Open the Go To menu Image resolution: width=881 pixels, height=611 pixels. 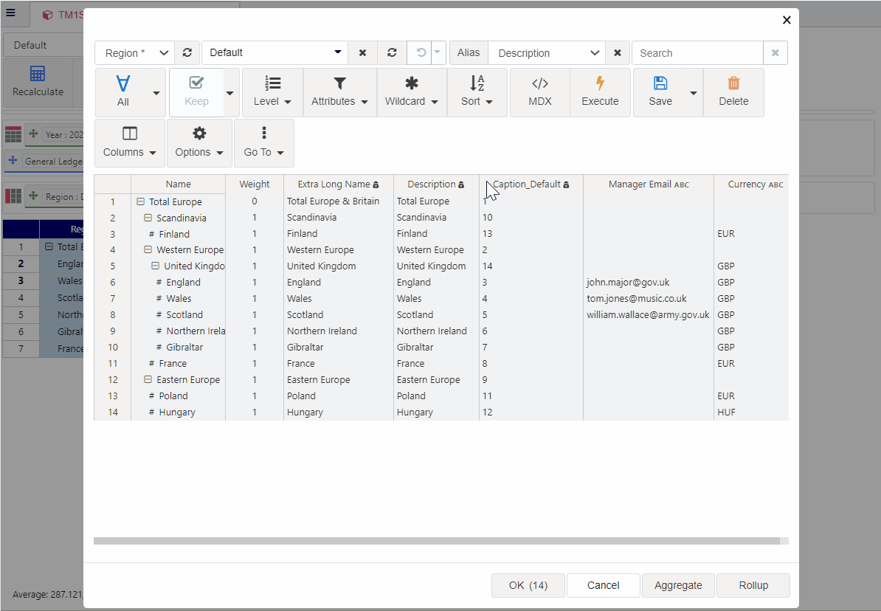[263, 143]
